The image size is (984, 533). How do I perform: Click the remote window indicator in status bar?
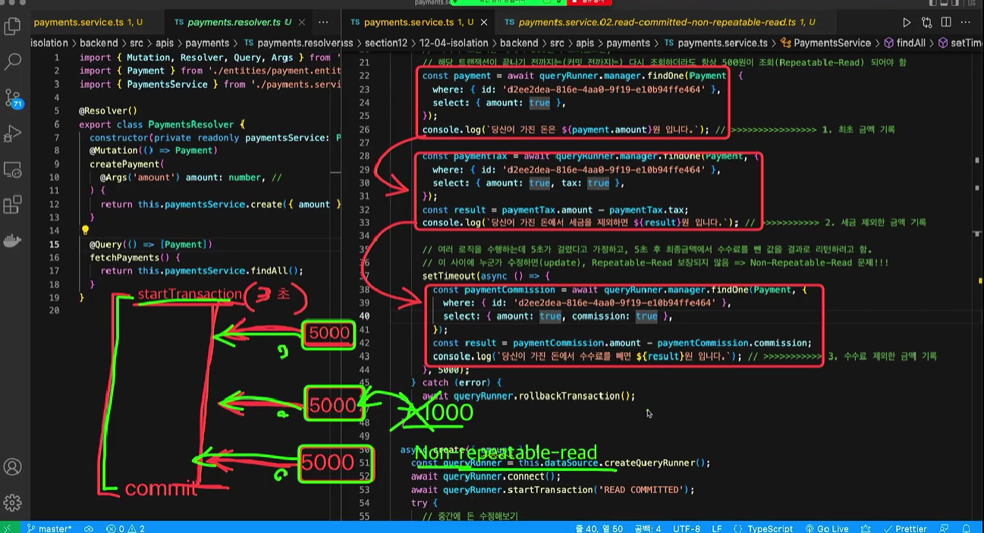9,528
